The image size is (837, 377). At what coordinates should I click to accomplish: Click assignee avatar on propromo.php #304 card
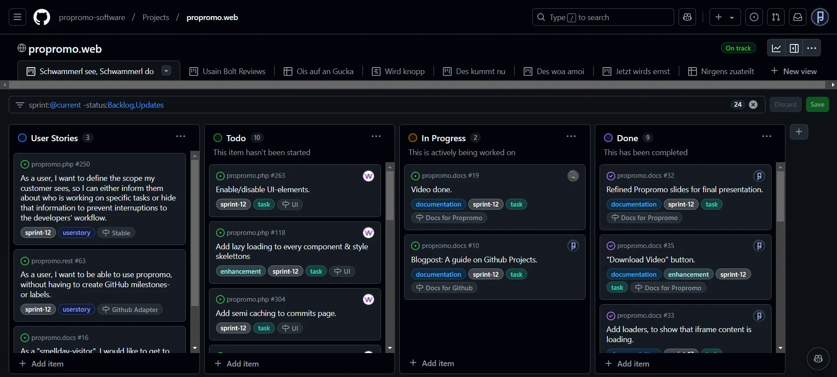[x=369, y=299]
